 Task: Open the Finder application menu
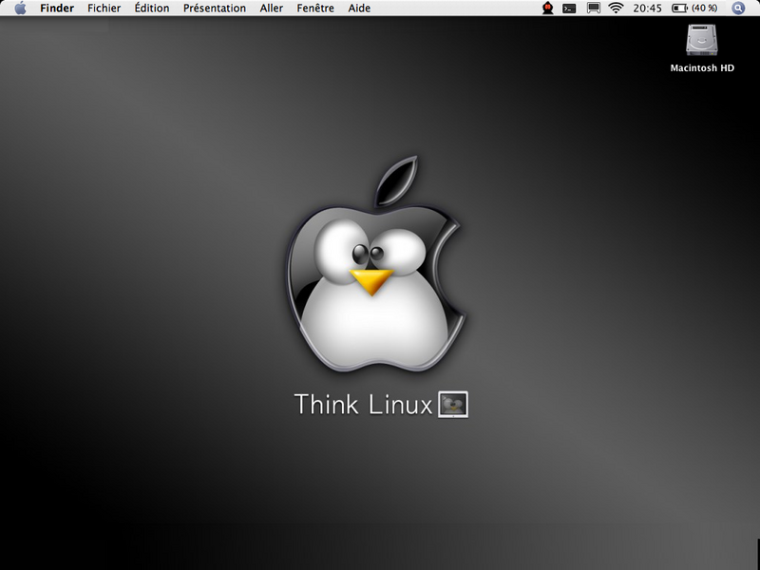[x=57, y=9]
